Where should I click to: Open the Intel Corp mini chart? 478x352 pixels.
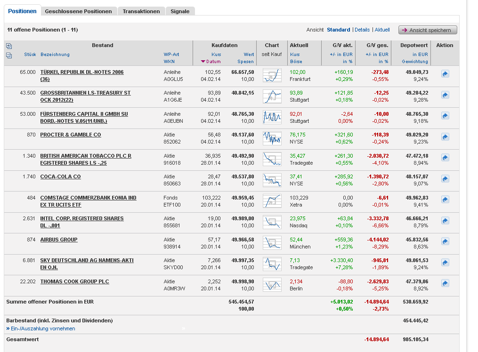coord(272,222)
